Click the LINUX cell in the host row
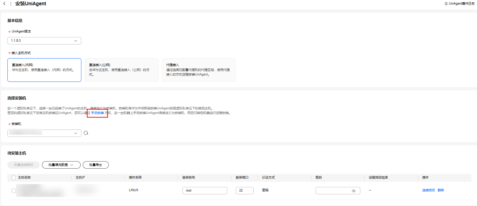477x206 pixels. (134, 190)
